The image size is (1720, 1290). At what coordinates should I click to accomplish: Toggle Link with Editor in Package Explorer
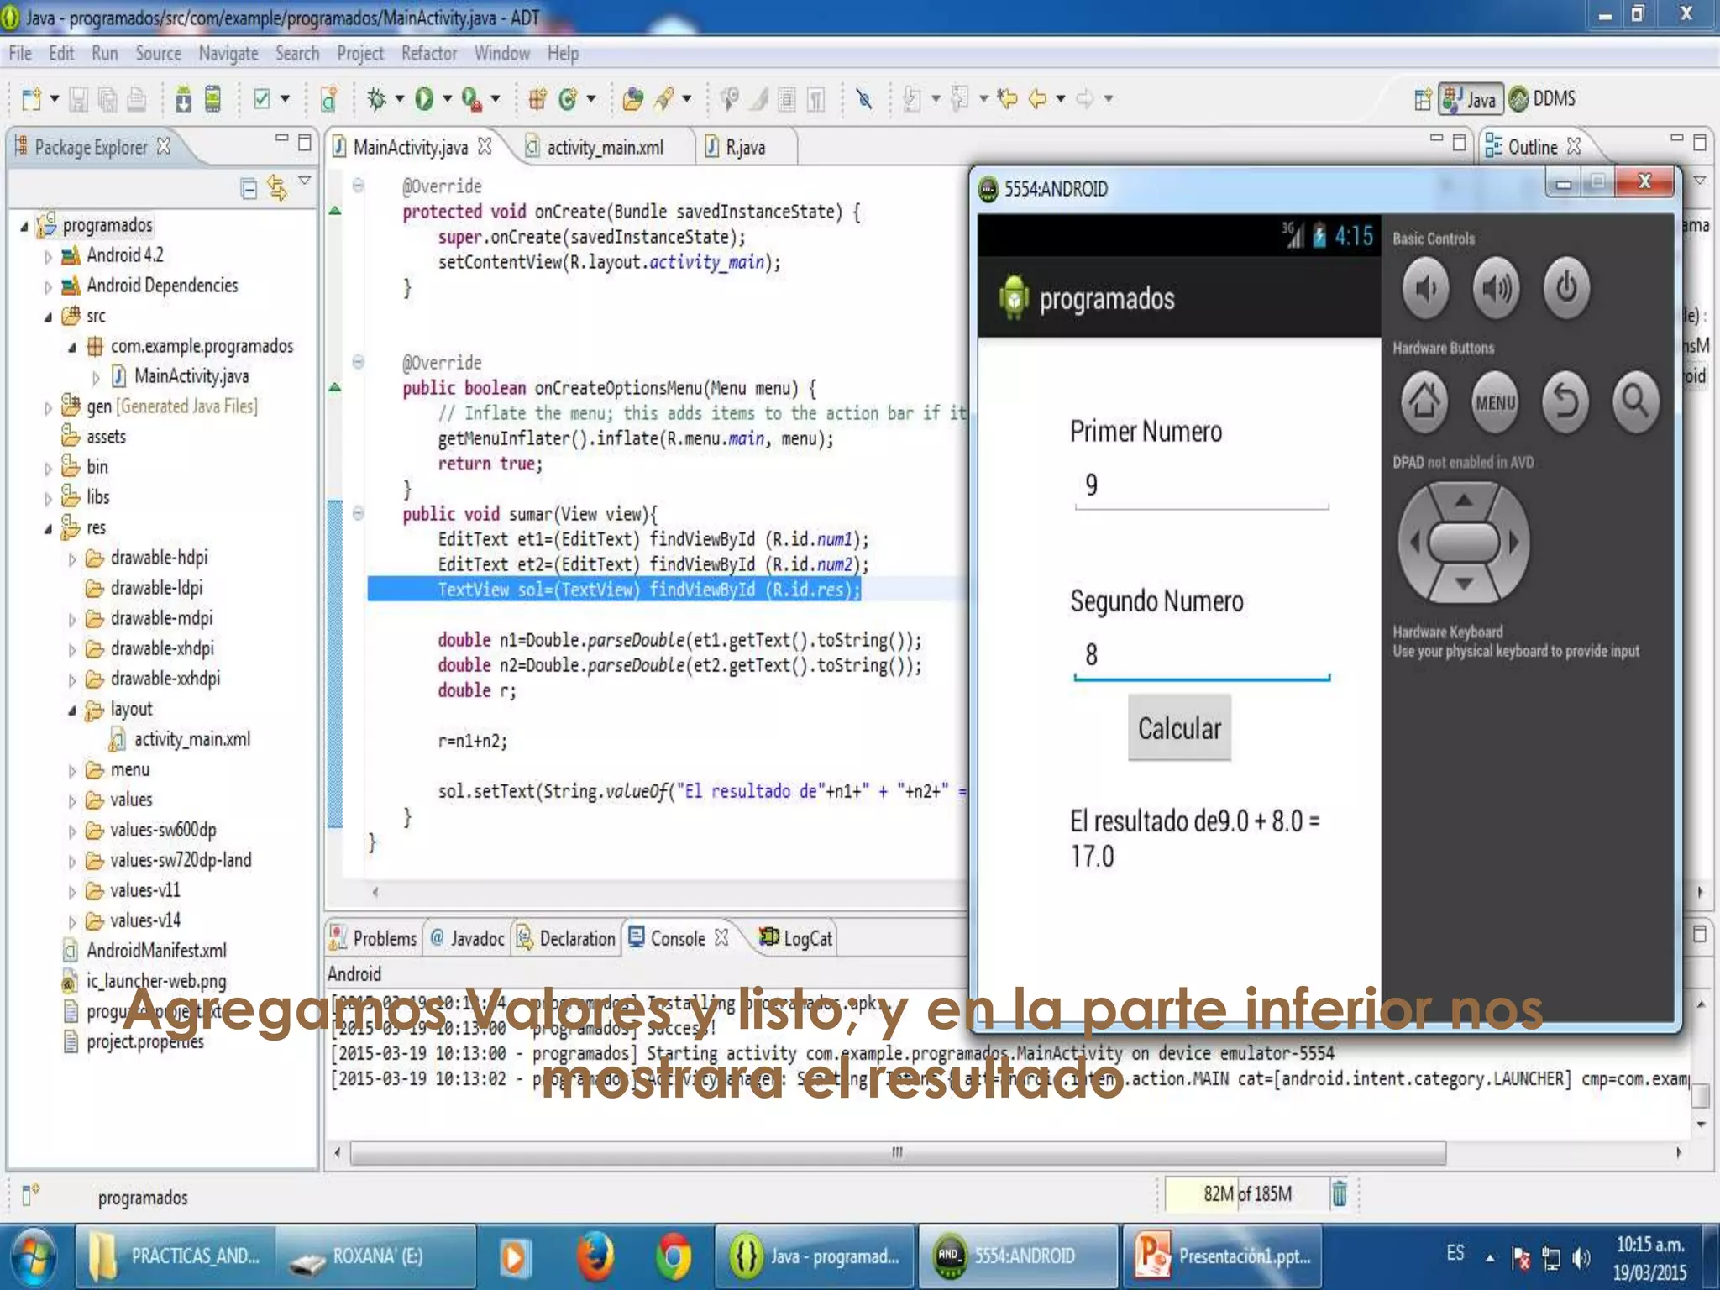click(x=276, y=187)
